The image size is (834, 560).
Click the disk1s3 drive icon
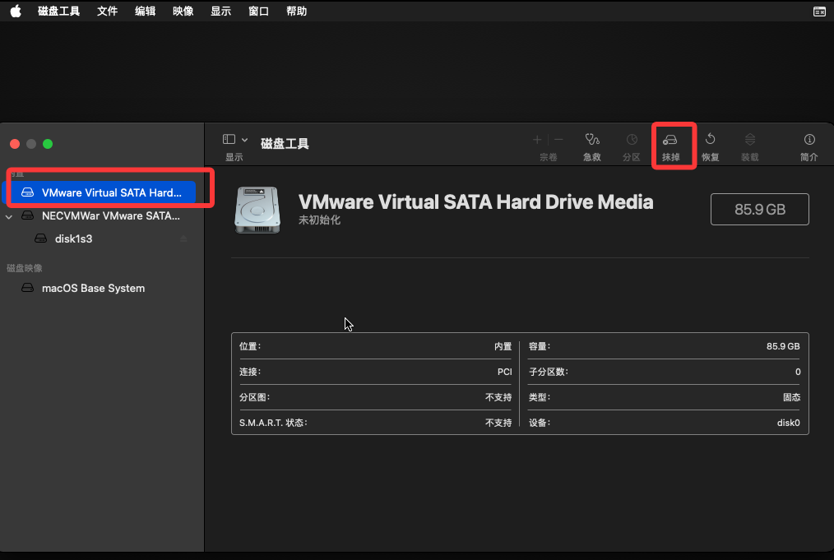pos(40,238)
